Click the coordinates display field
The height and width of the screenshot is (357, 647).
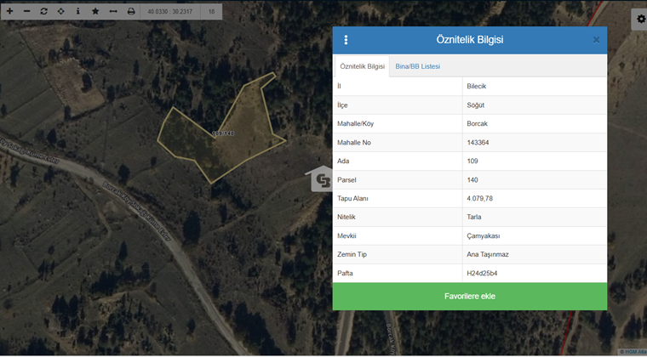[x=169, y=11]
